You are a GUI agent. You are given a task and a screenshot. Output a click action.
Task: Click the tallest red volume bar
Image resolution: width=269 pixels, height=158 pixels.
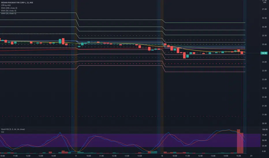click(238, 141)
